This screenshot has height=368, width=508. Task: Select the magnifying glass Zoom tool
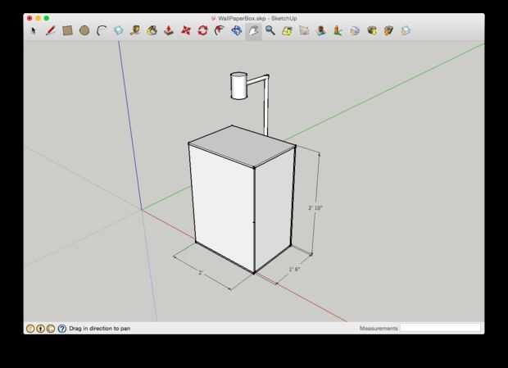[x=270, y=31]
